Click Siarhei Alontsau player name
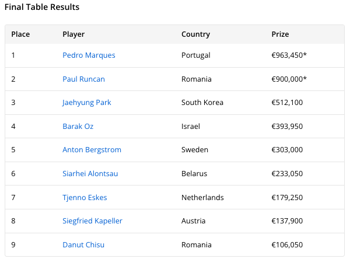Screen dimensions: 350x266 (90, 174)
